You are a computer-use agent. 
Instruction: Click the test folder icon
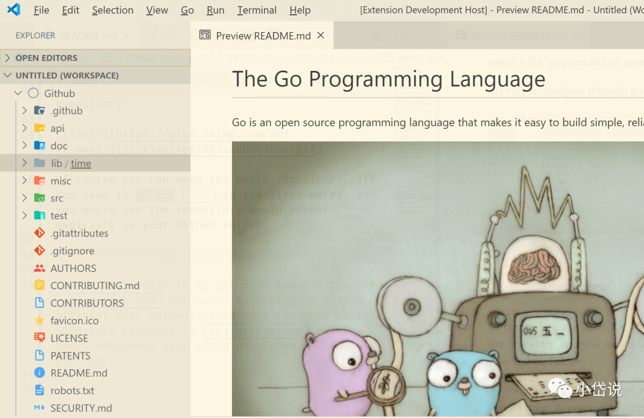click(x=39, y=216)
